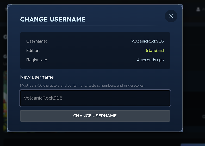Click the 'New username' field label
This screenshot has height=146, width=205.
pos(37,77)
